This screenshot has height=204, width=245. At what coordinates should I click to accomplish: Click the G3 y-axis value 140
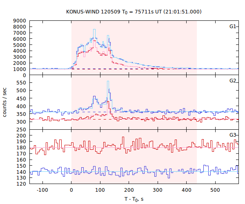21,172
